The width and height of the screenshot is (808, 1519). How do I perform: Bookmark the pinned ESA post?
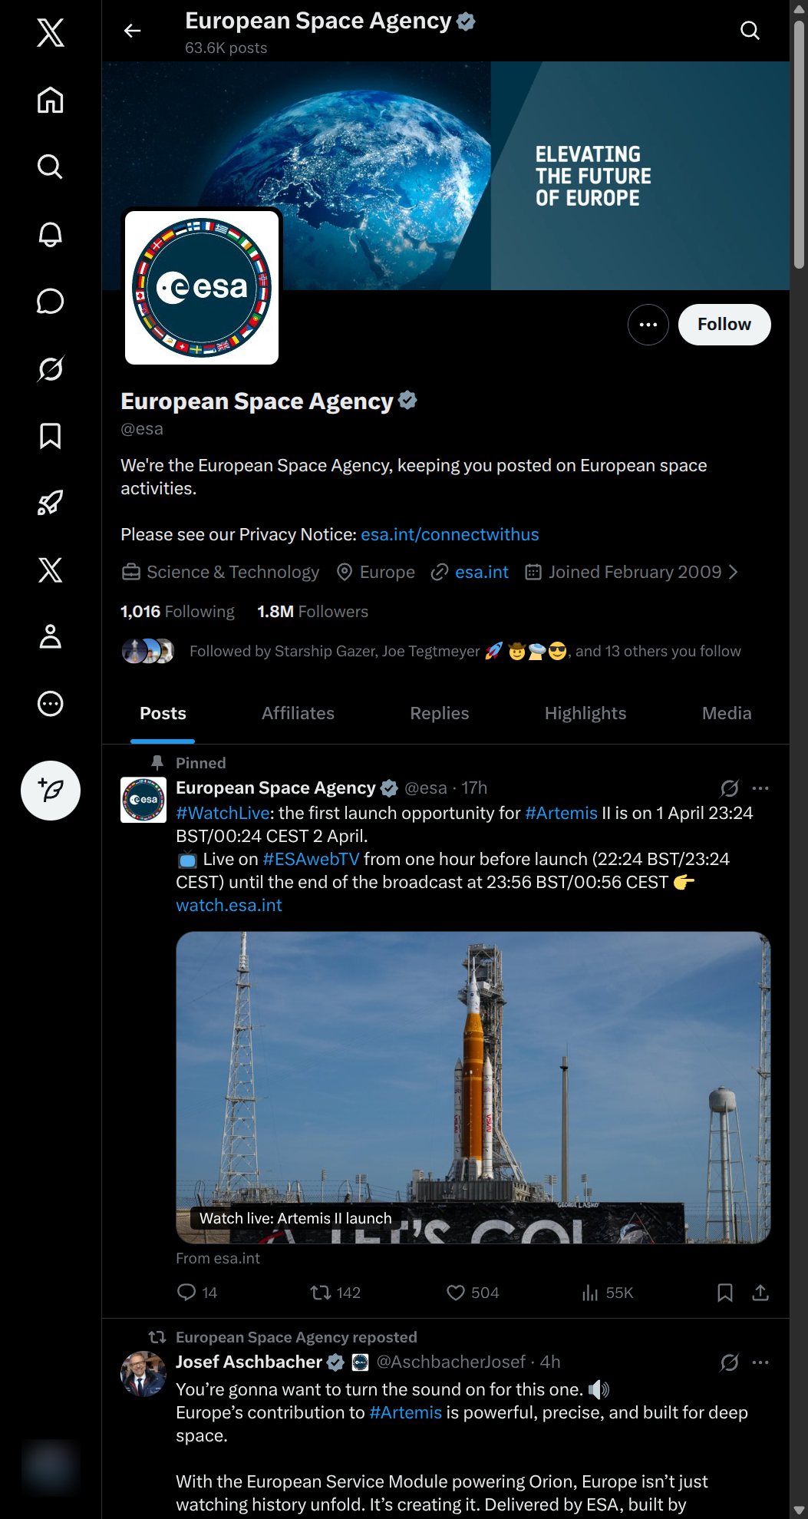pyautogui.click(x=724, y=1293)
